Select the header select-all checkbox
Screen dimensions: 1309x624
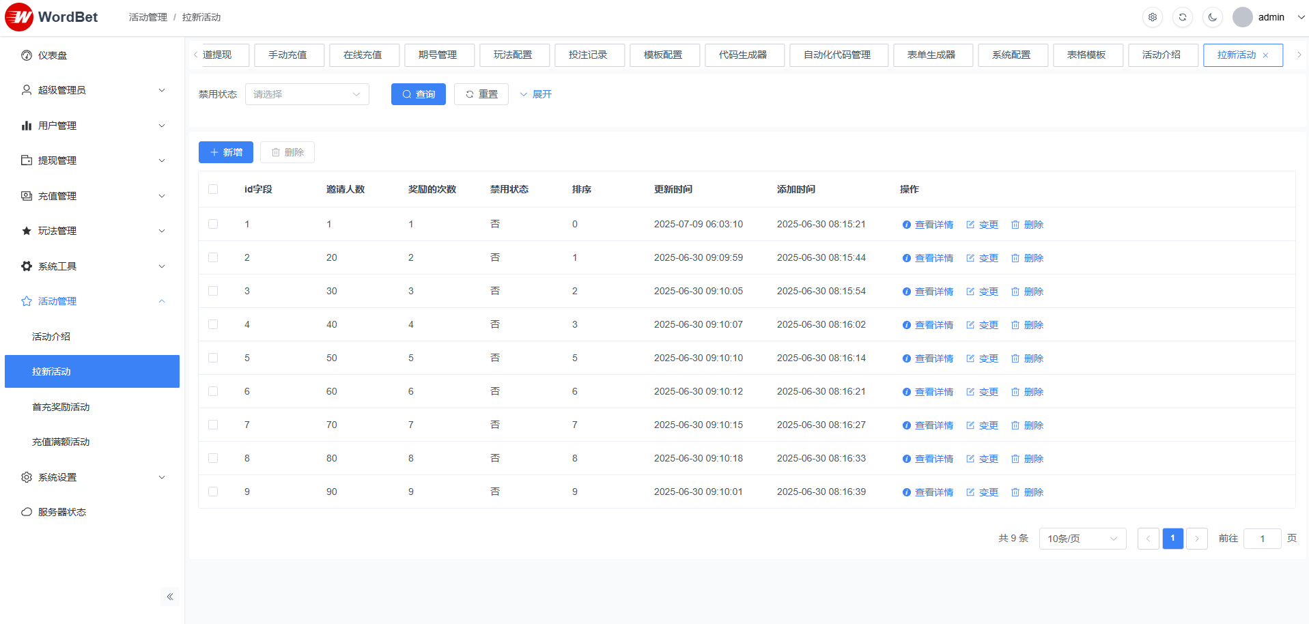click(x=213, y=189)
